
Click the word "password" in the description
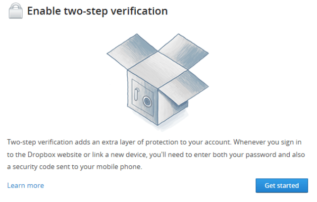(261, 154)
